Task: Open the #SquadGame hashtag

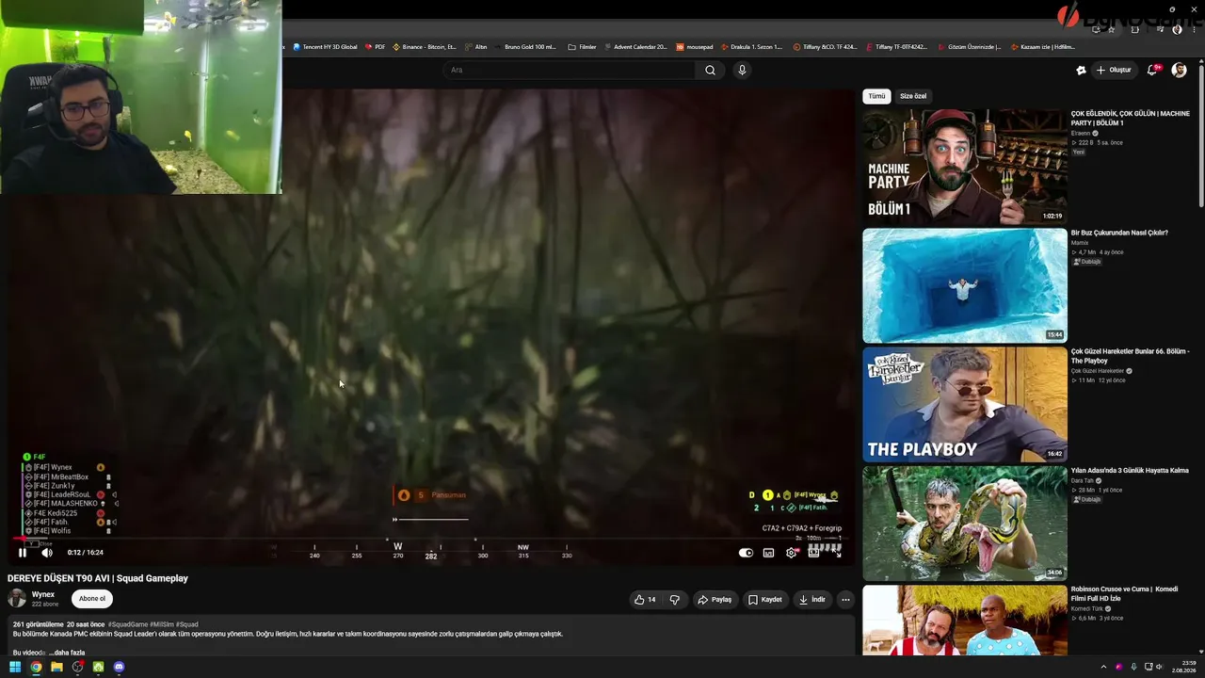Action: [128, 624]
